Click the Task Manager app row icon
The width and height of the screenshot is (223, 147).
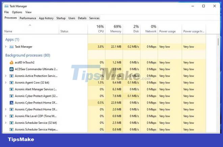click(11, 47)
